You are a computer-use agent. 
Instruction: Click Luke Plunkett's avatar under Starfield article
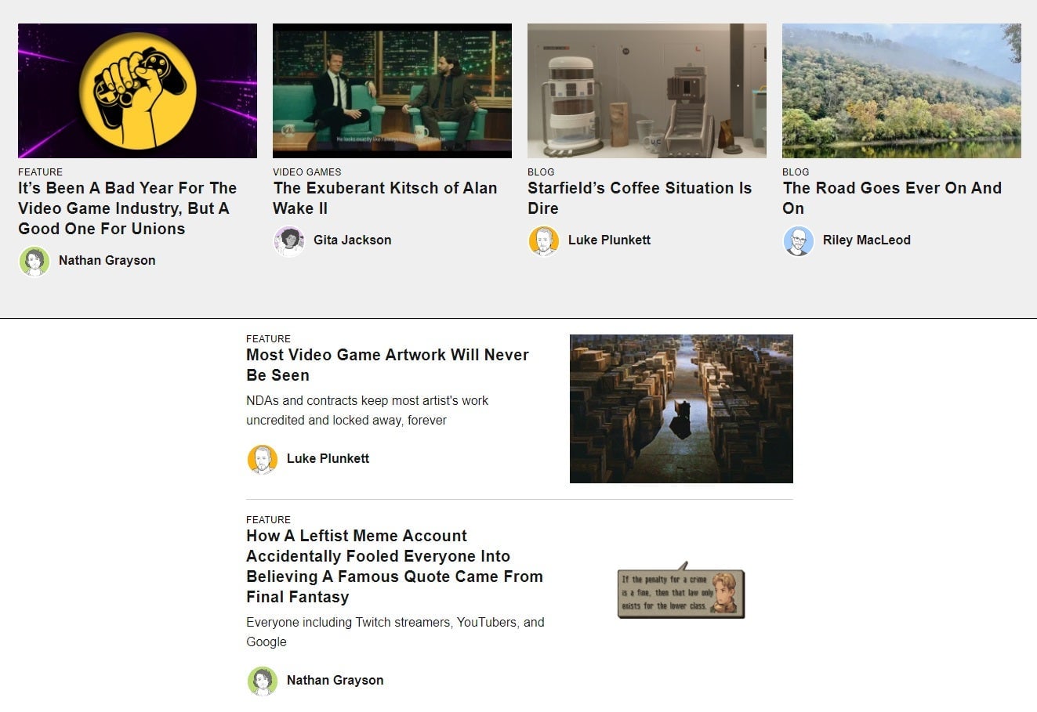click(x=544, y=240)
